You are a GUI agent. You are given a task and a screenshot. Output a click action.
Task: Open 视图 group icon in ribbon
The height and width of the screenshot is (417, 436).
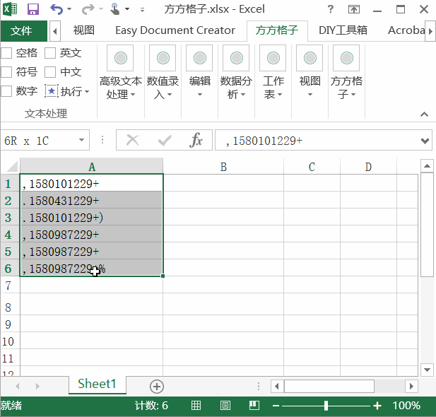point(310,58)
